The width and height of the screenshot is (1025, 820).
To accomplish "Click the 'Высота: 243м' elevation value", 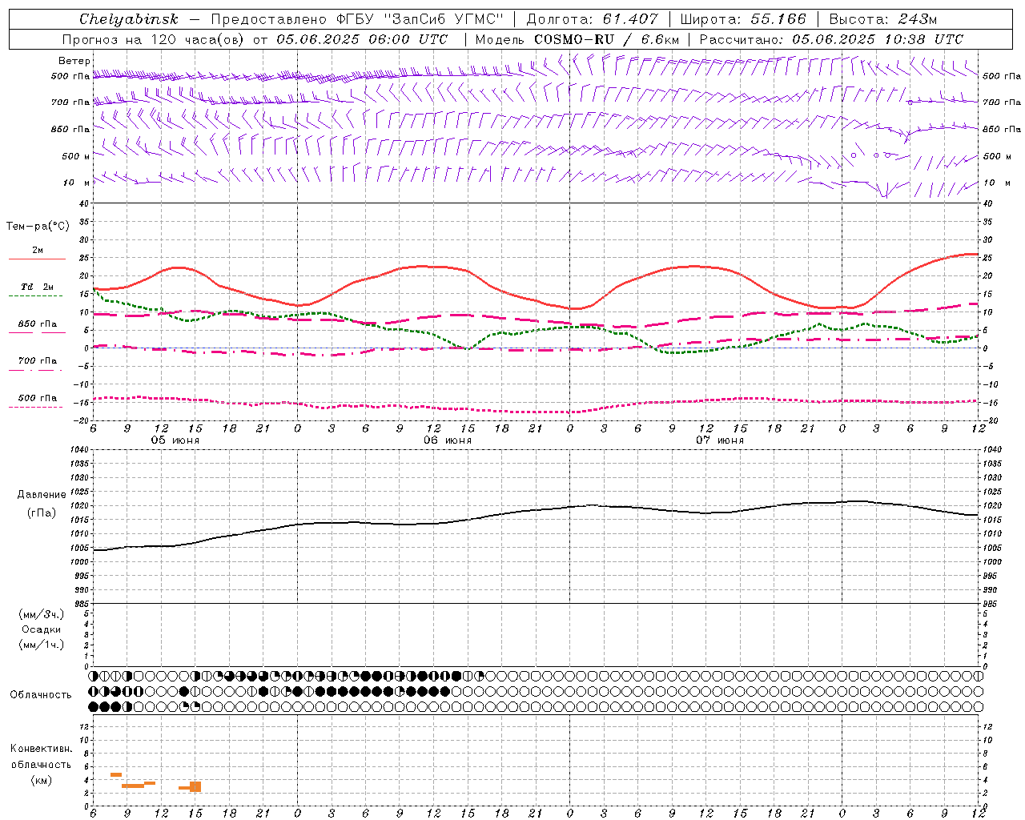I will (883, 19).
